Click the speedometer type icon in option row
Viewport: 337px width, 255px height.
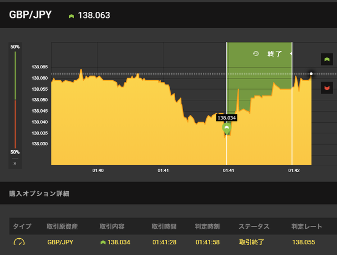tap(19, 242)
